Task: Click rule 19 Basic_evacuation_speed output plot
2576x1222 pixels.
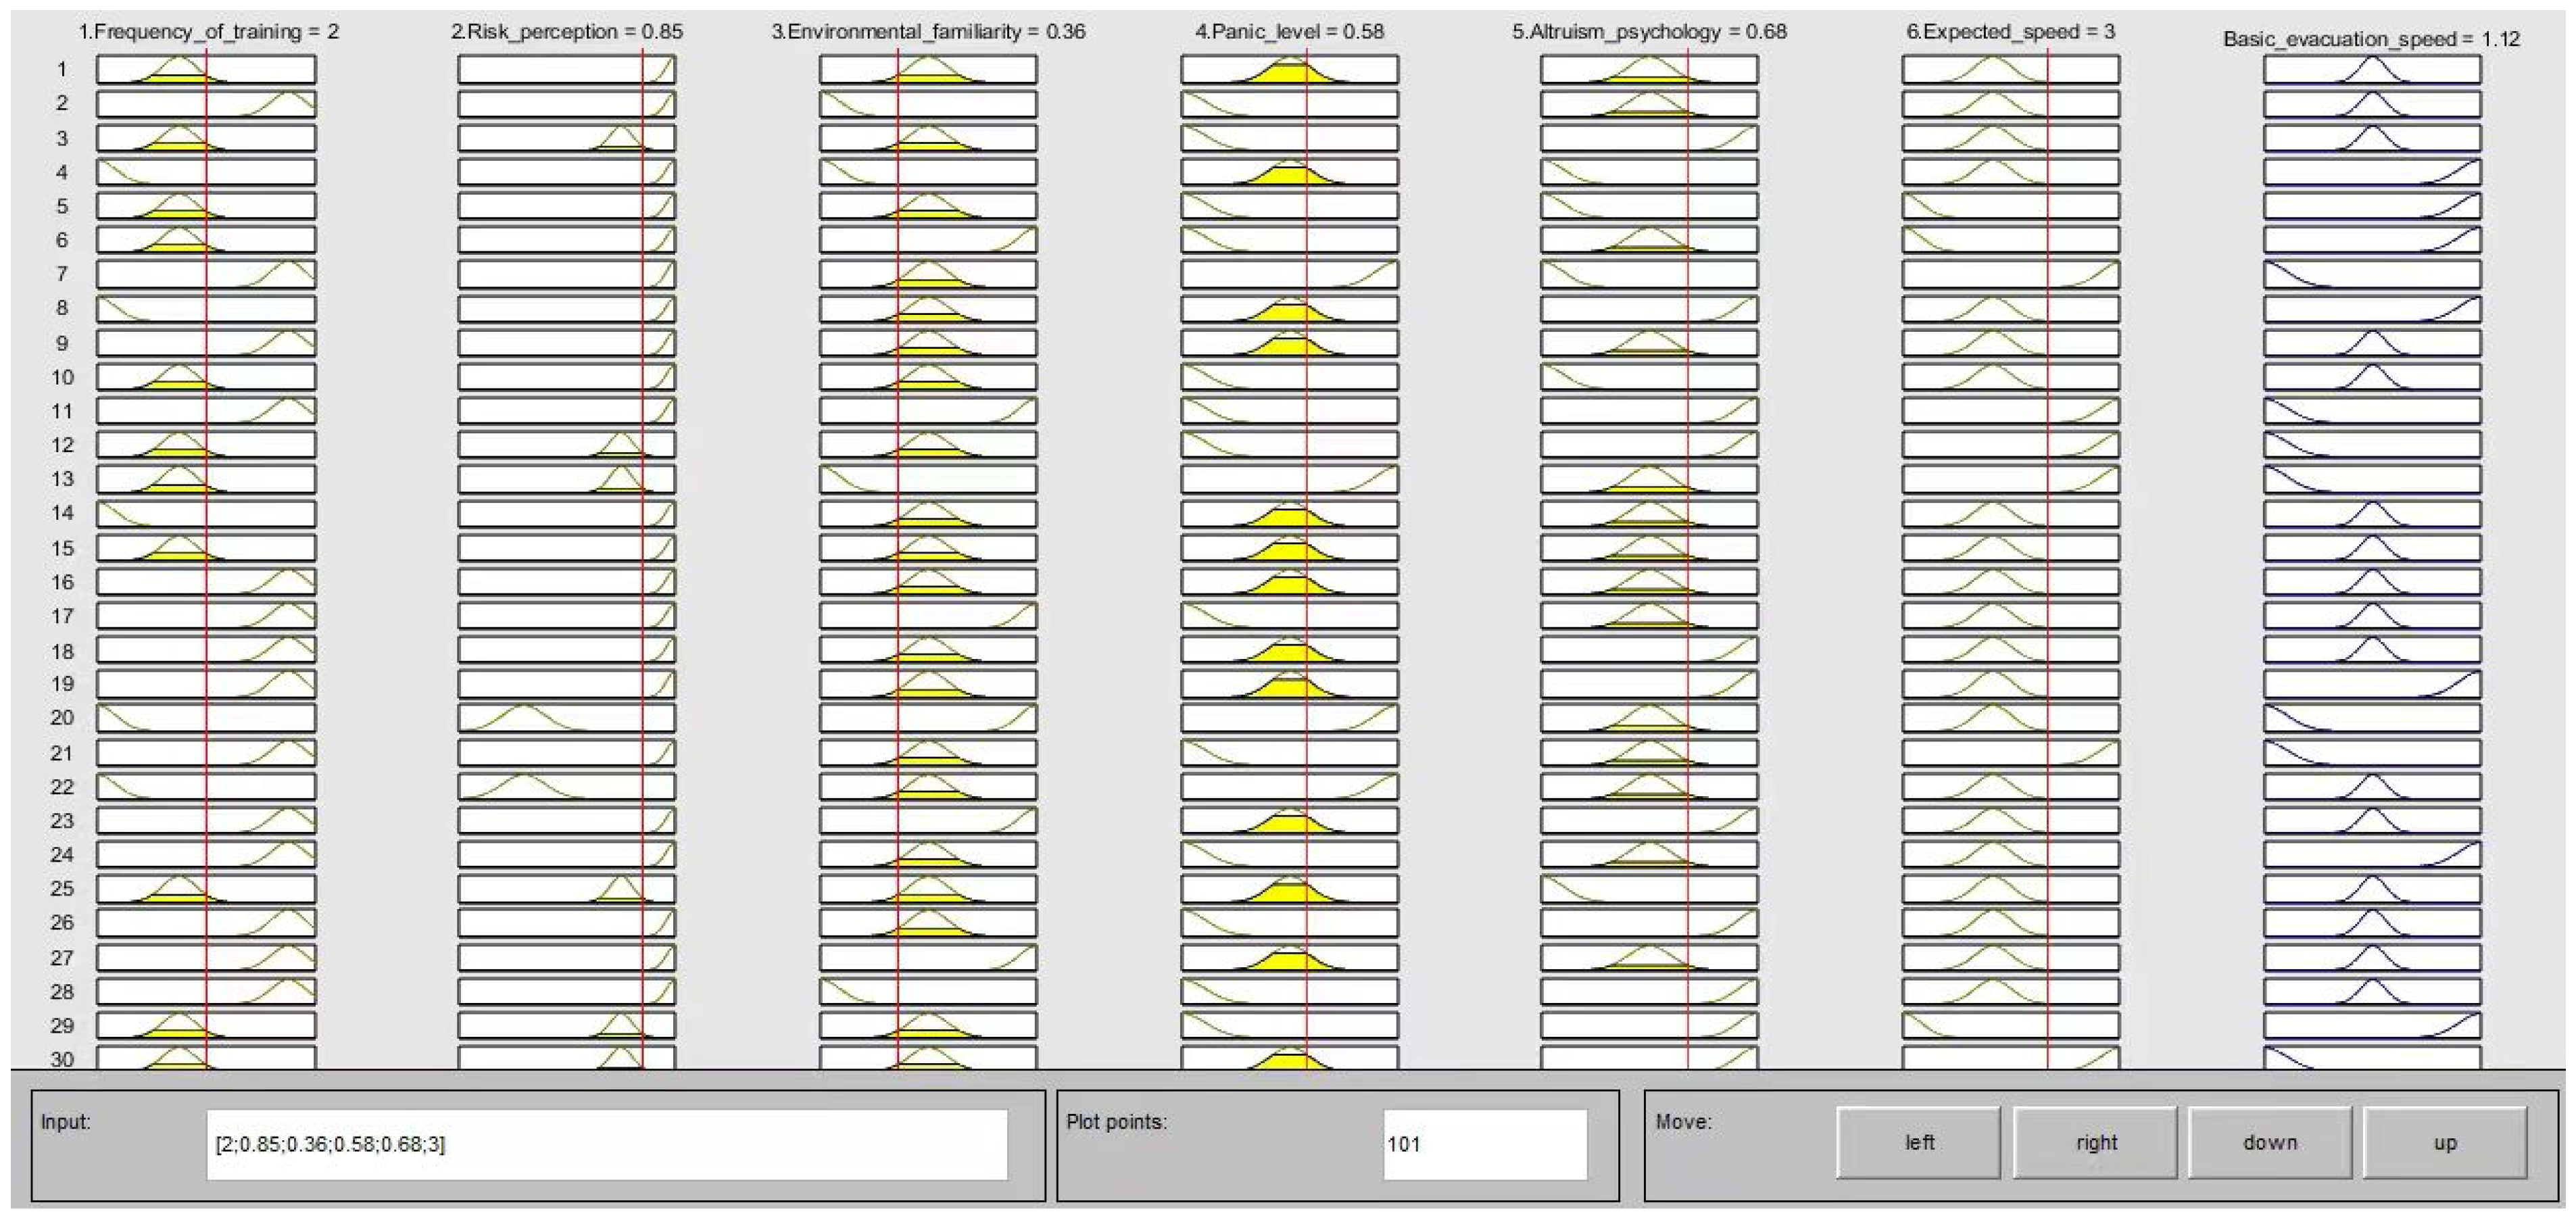Action: point(2372,684)
